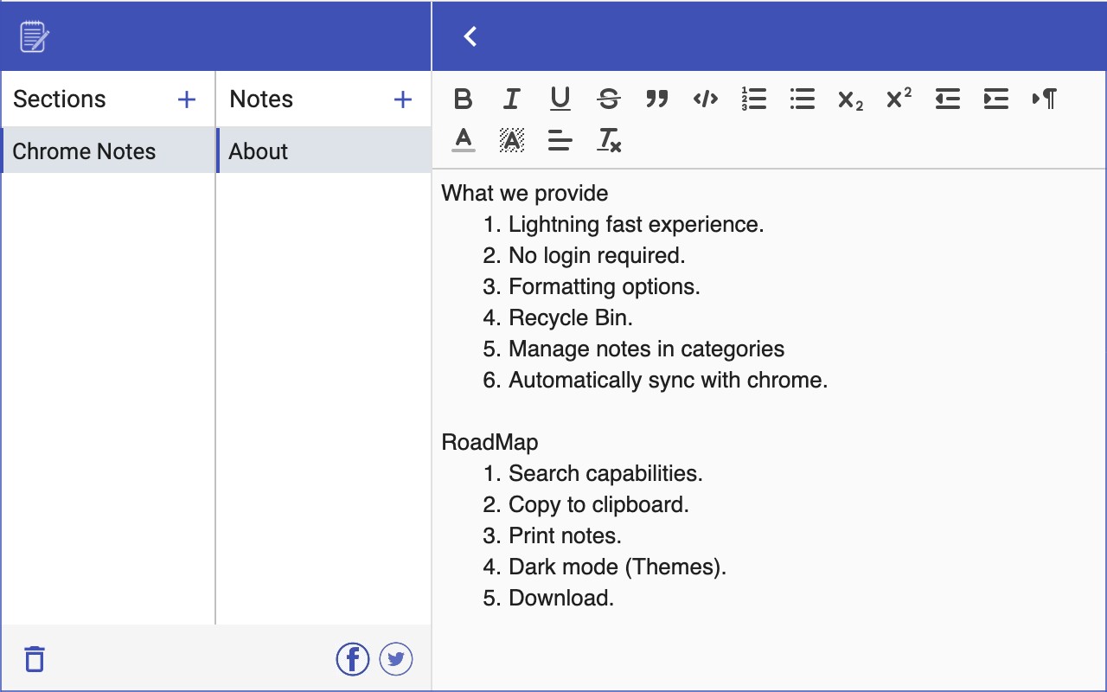This screenshot has width=1107, height=692.
Task: Open the Twitter link
Action: (396, 659)
